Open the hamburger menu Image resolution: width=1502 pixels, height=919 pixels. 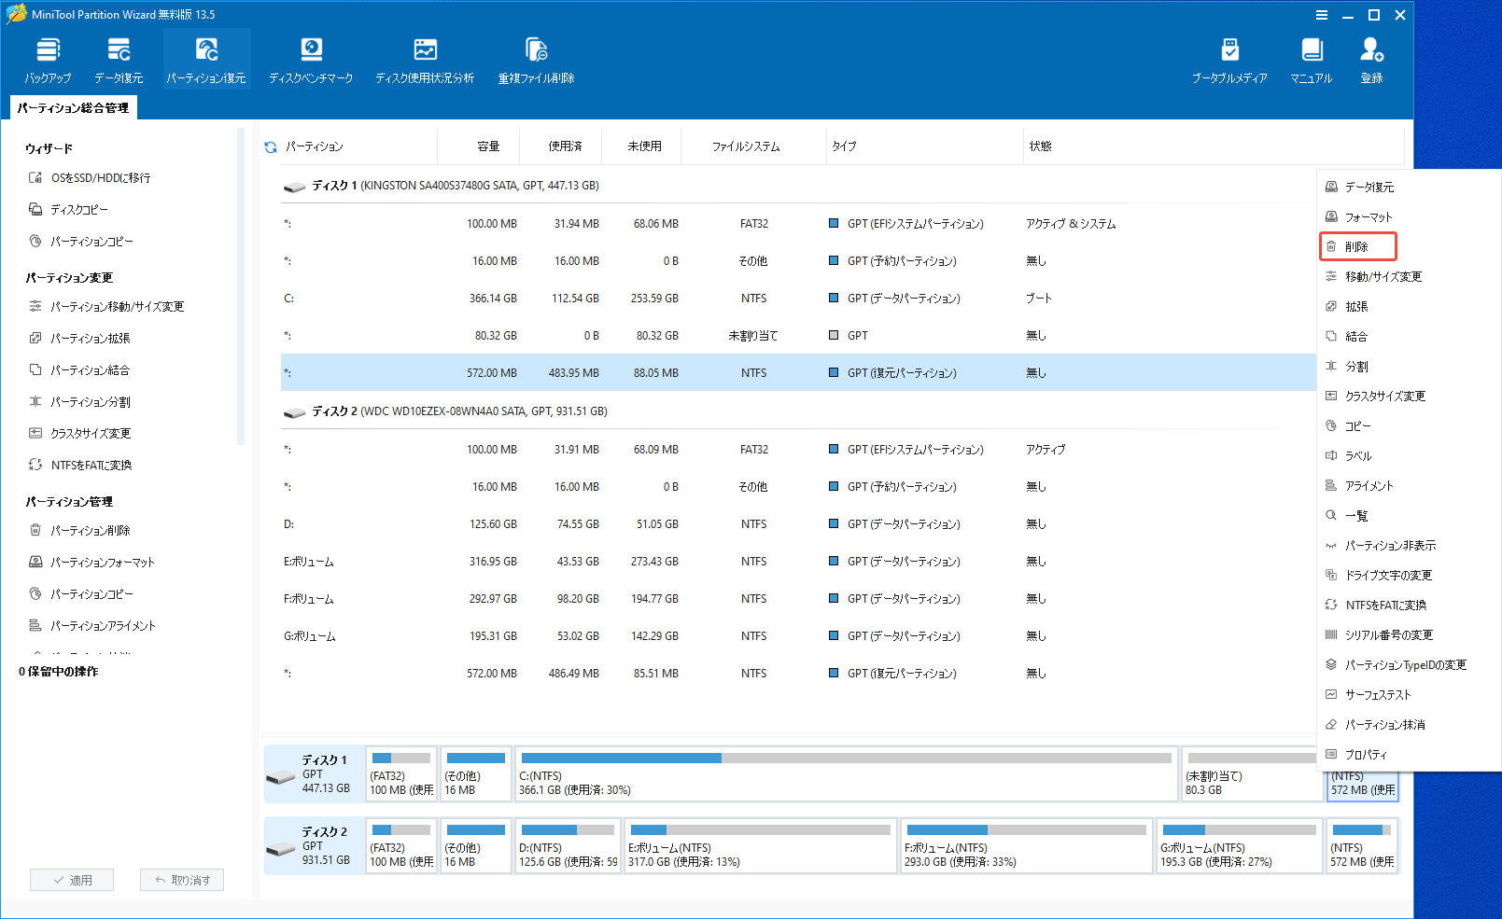tap(1322, 14)
